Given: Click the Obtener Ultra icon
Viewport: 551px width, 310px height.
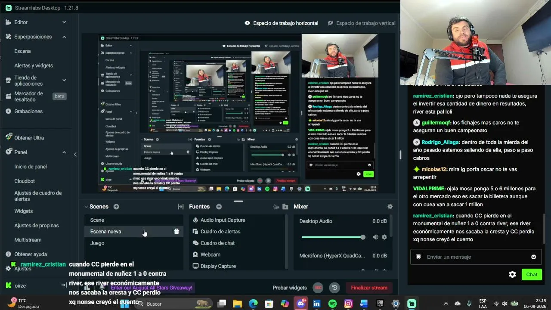Looking at the screenshot, I should click(x=9, y=137).
